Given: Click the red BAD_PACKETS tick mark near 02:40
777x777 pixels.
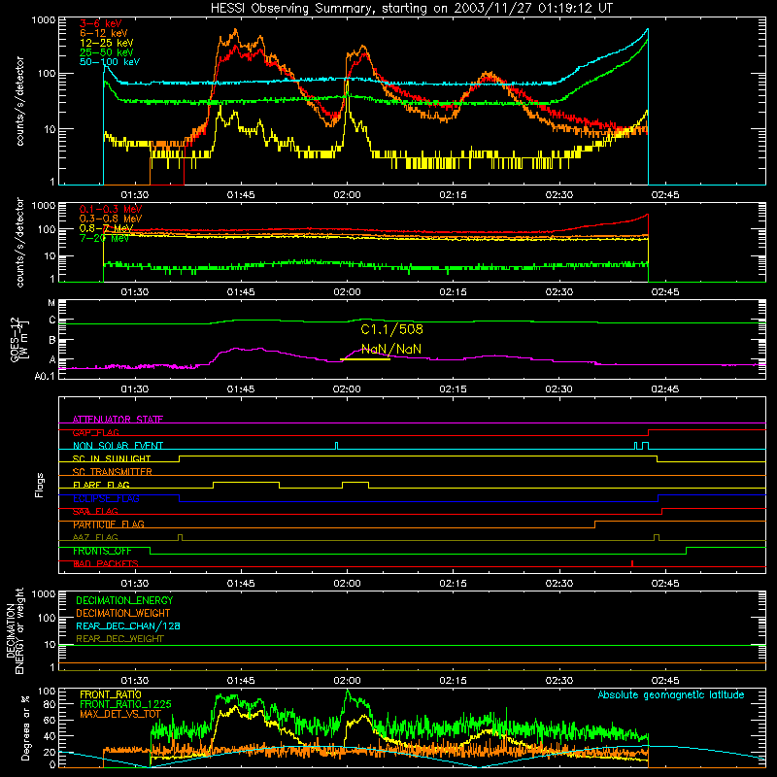Looking at the screenshot, I should click(x=632, y=563).
